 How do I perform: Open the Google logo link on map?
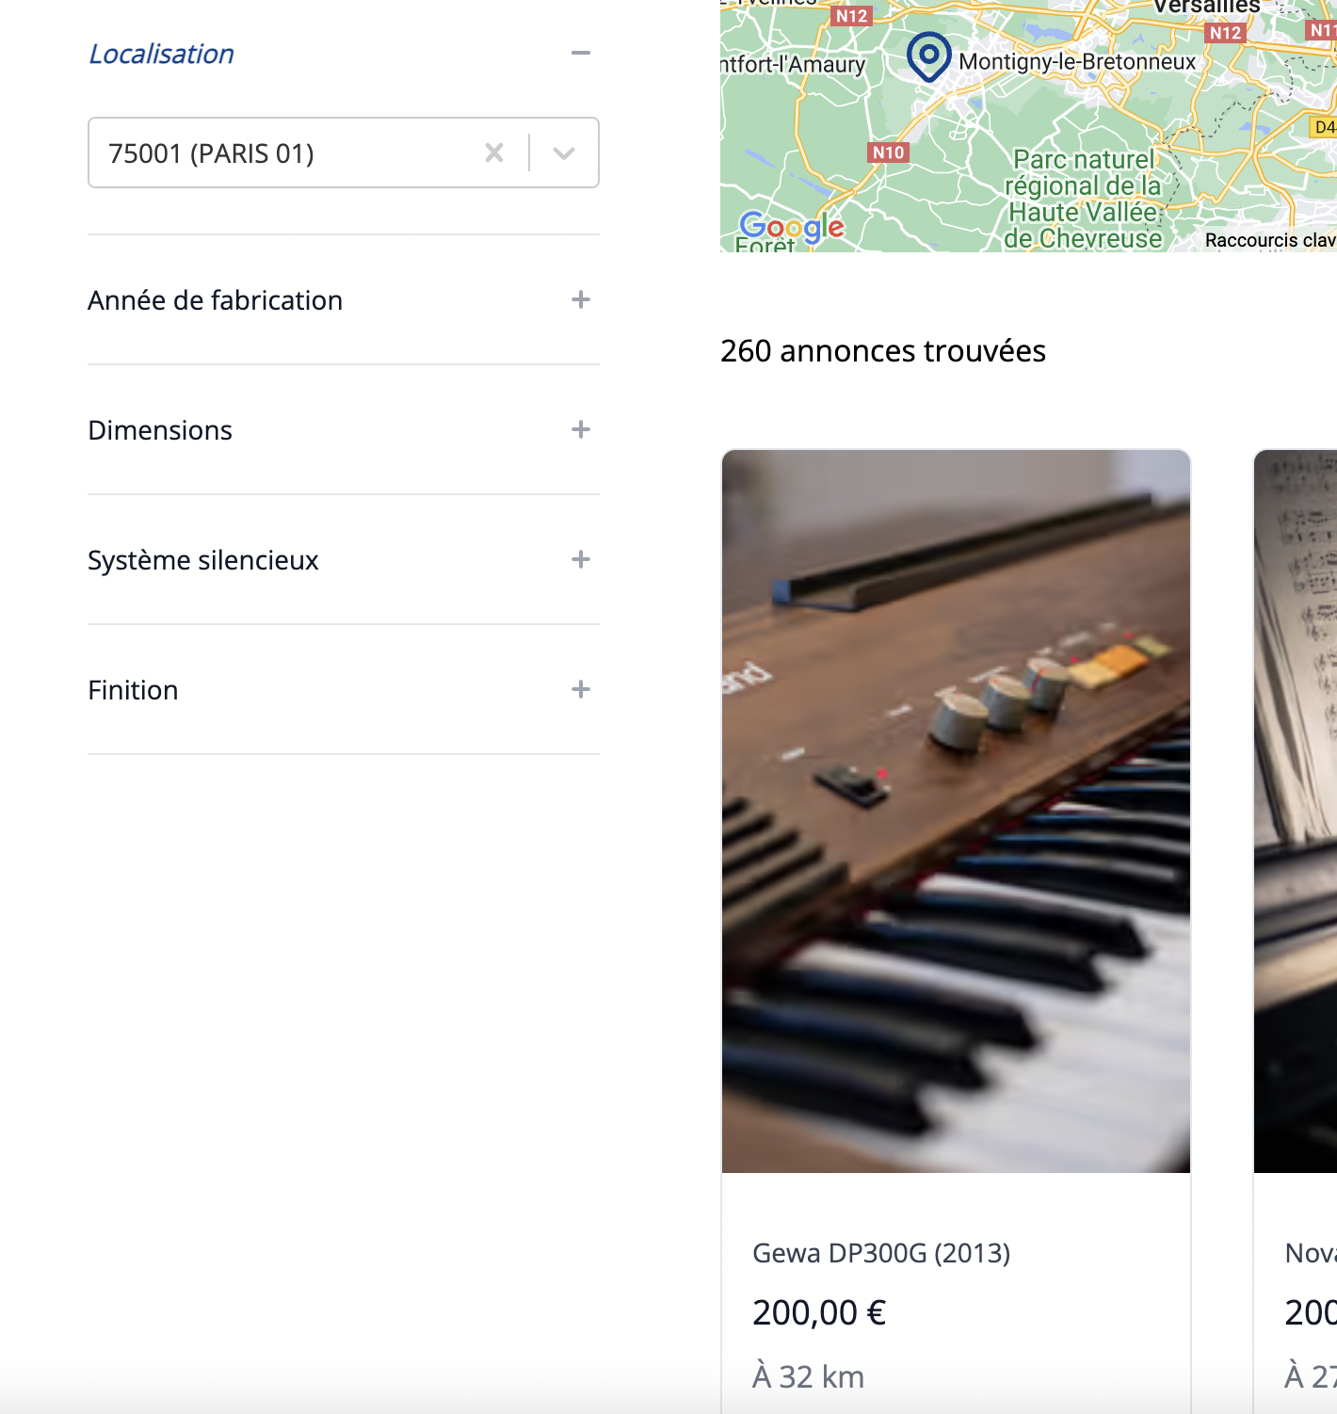click(x=792, y=227)
